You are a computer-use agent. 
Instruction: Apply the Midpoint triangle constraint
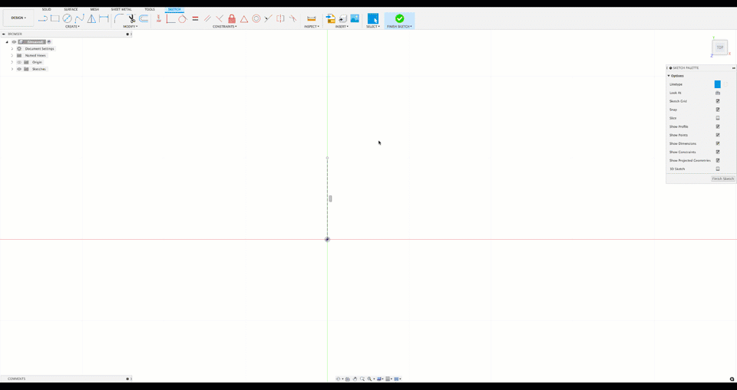click(x=244, y=19)
